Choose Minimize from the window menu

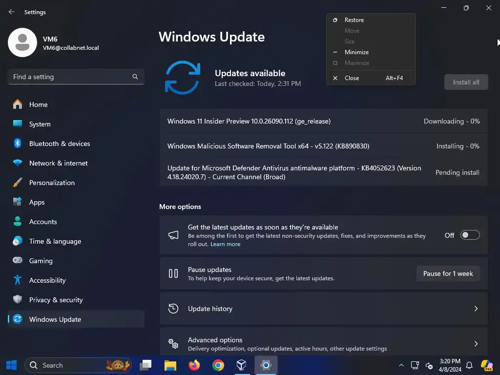371,52
